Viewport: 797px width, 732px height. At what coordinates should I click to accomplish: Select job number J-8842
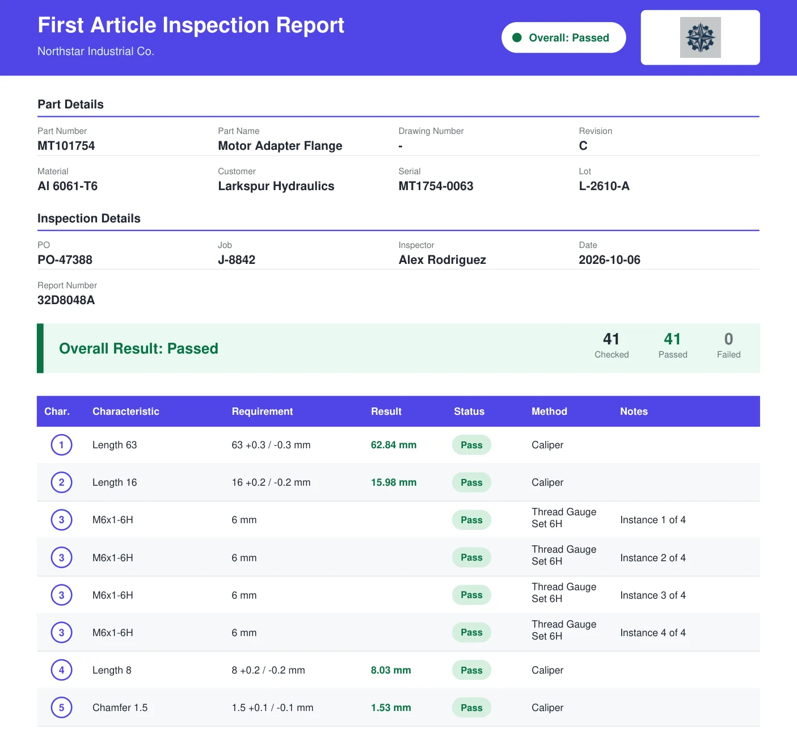(237, 260)
